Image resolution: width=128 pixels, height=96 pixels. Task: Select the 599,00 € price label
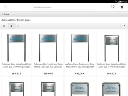pos(48,73)
